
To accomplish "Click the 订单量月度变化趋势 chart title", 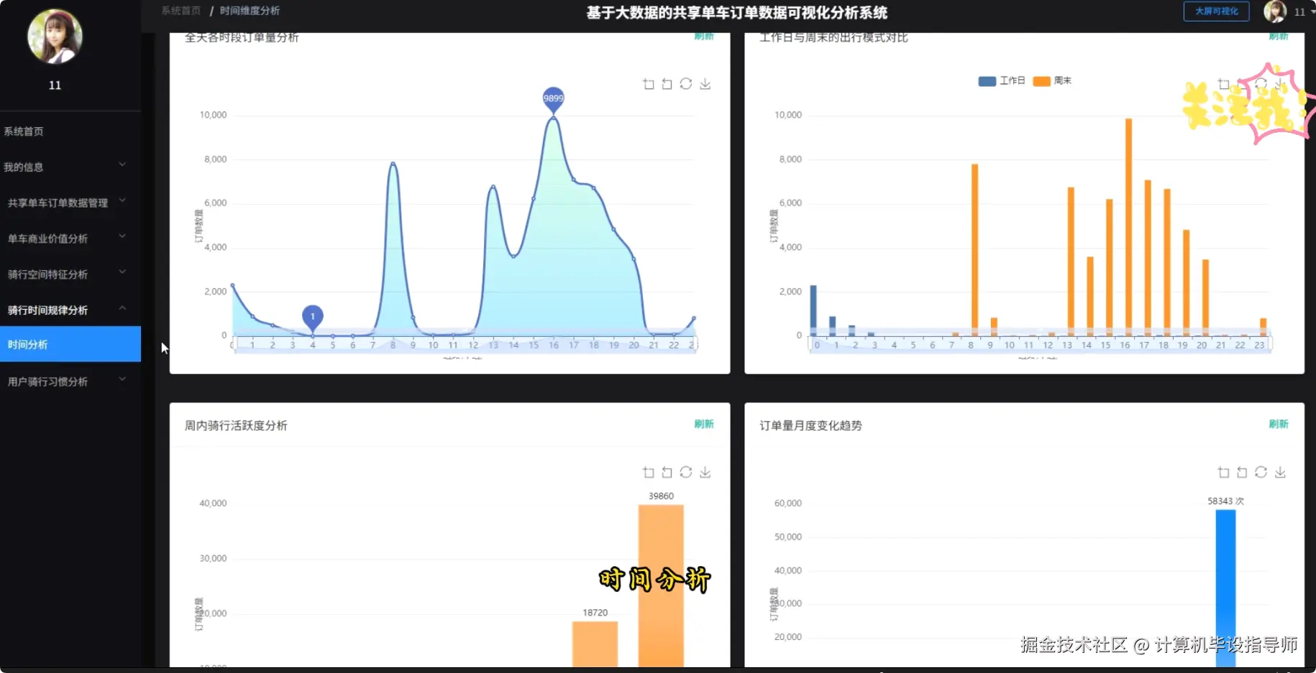I will pyautogui.click(x=810, y=425).
